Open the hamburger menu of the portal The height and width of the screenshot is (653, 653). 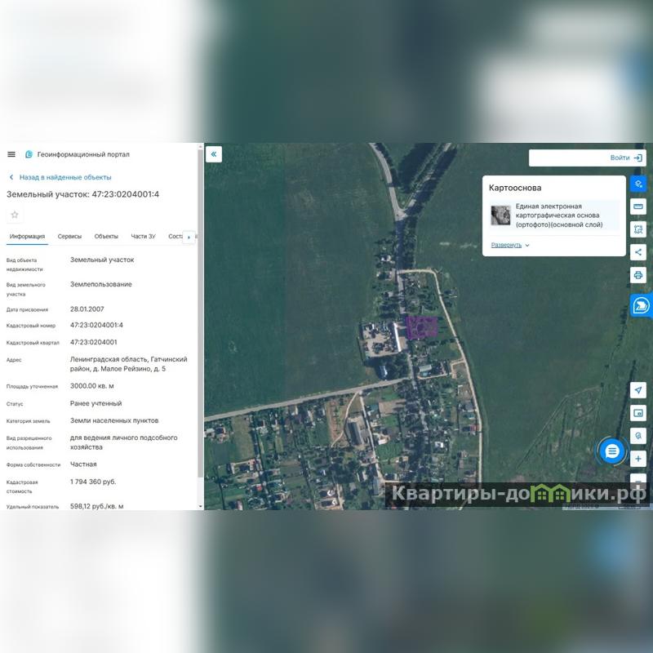tap(11, 154)
